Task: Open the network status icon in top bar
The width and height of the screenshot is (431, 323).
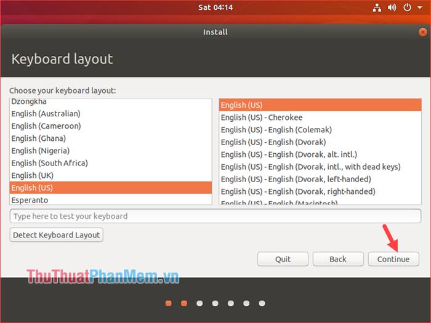Action: point(377,7)
